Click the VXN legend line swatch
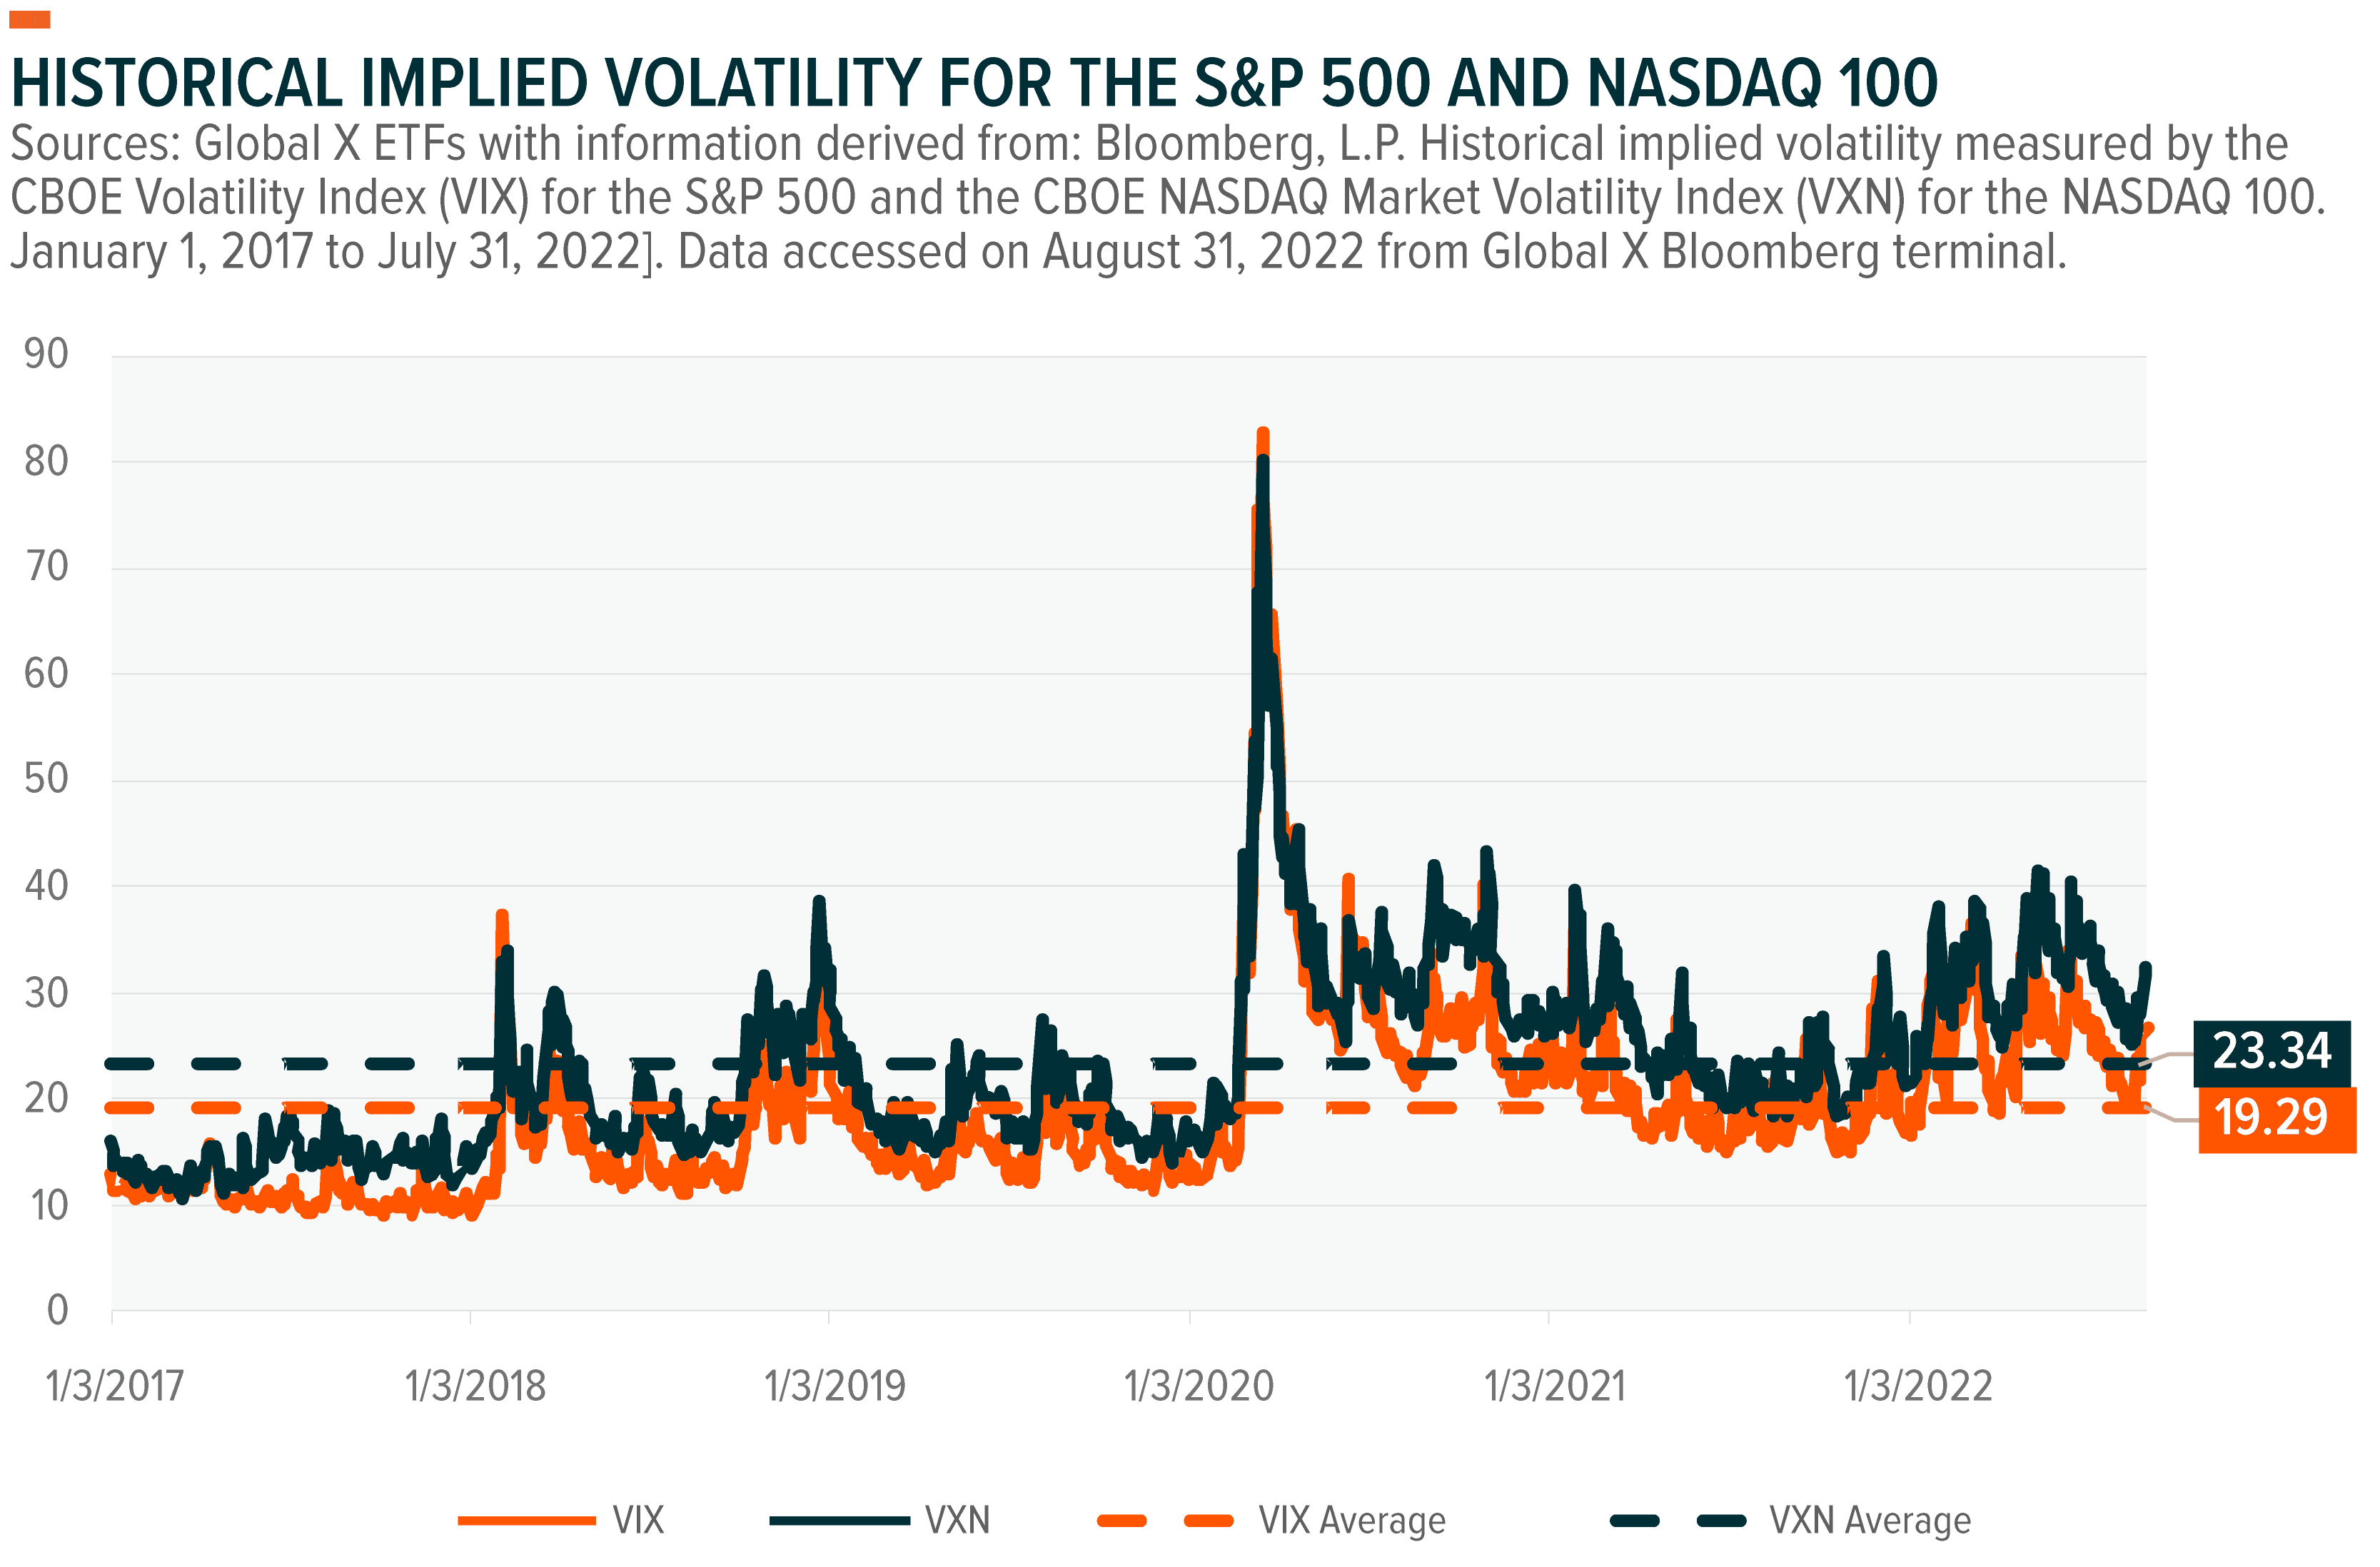 [840, 1521]
